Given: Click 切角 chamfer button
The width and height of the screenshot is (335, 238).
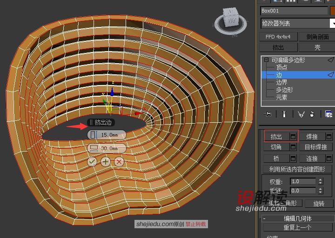Looking at the screenshot, I should 276,147.
